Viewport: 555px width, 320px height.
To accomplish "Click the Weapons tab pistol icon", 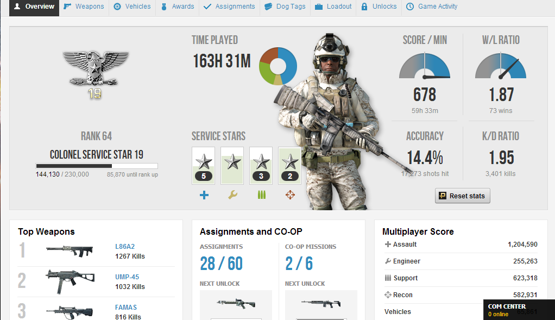I will coord(67,7).
